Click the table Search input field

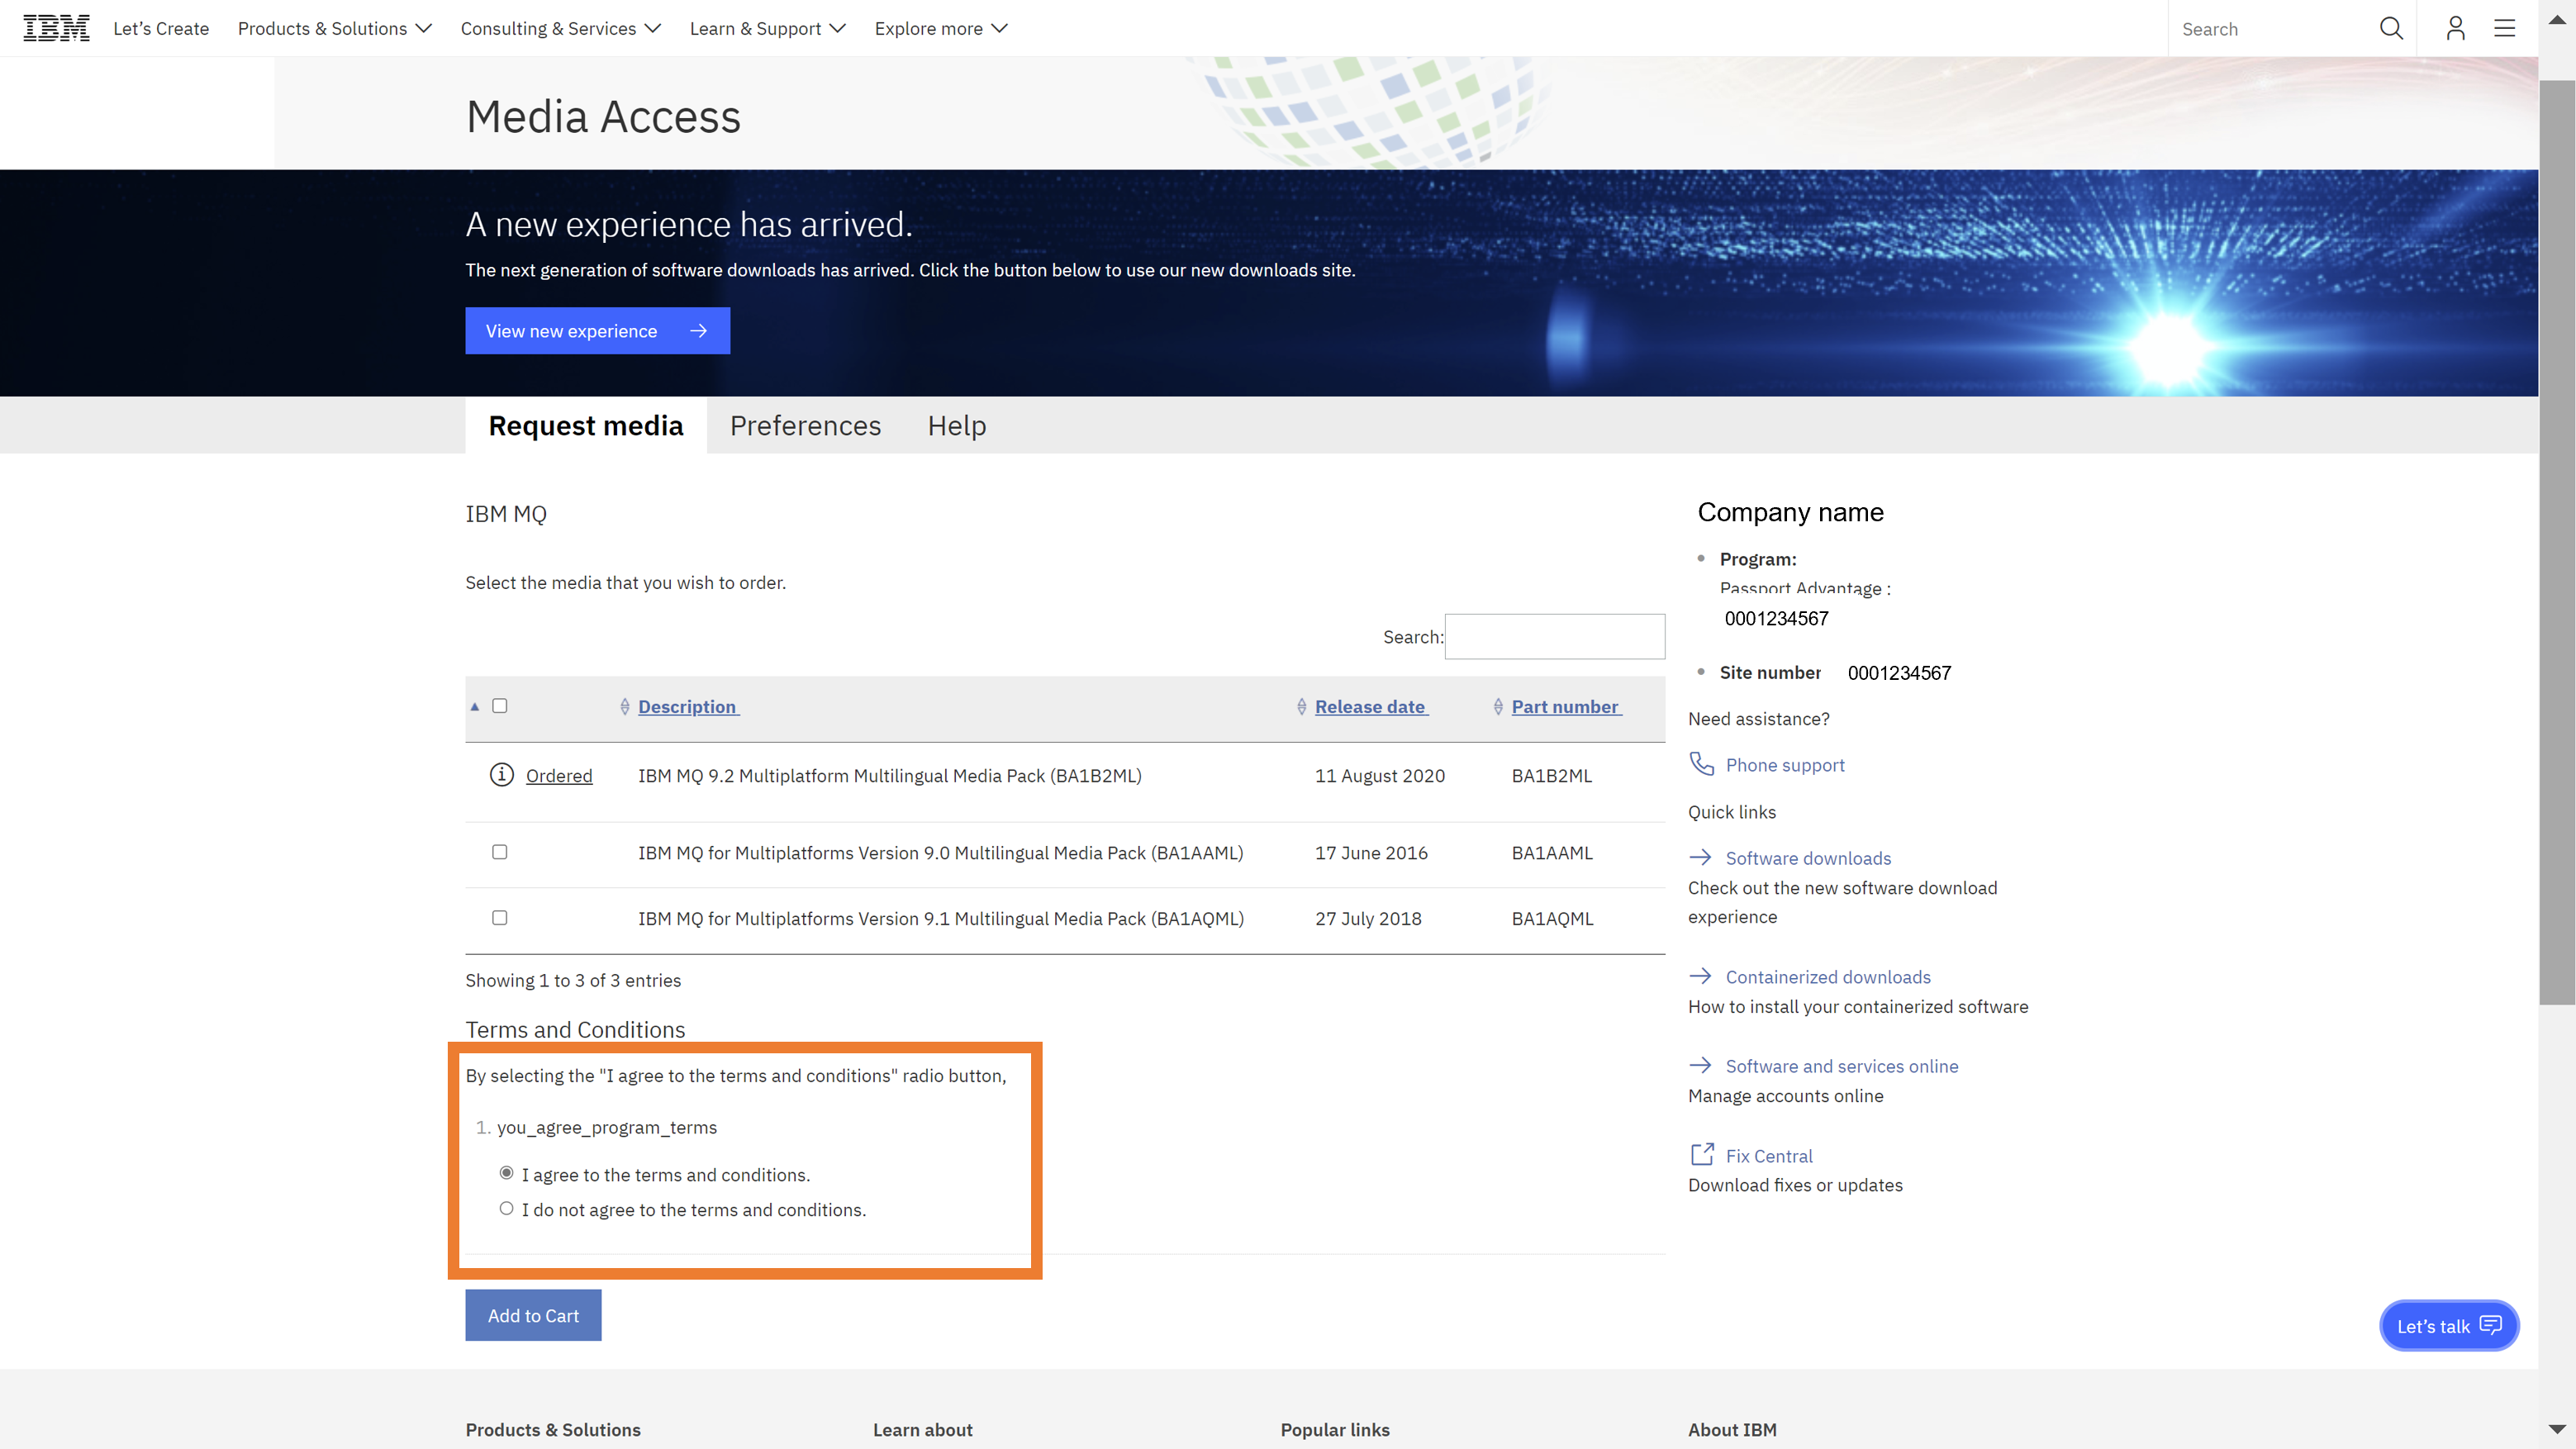(x=1555, y=637)
